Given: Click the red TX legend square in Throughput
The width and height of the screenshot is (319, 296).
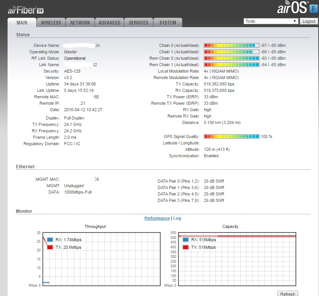Looking at the screenshot, I should tap(50, 247).
